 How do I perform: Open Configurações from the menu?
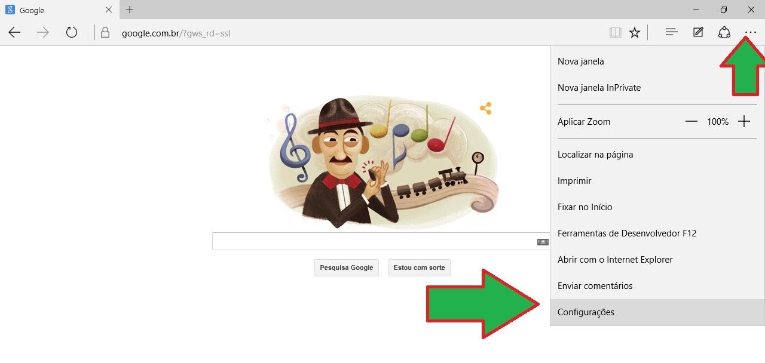[x=586, y=312]
